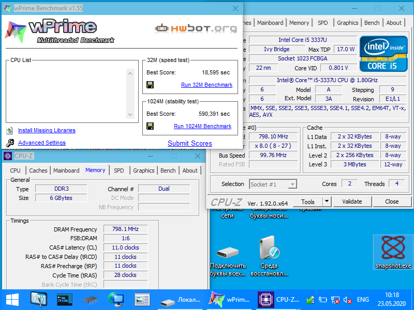The width and height of the screenshot is (414, 310).
Task: Open the Socket #1 selection dropdown
Action: pos(273,184)
